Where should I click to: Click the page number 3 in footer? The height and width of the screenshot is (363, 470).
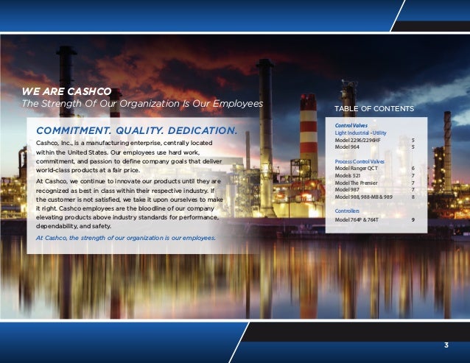(x=446, y=345)
